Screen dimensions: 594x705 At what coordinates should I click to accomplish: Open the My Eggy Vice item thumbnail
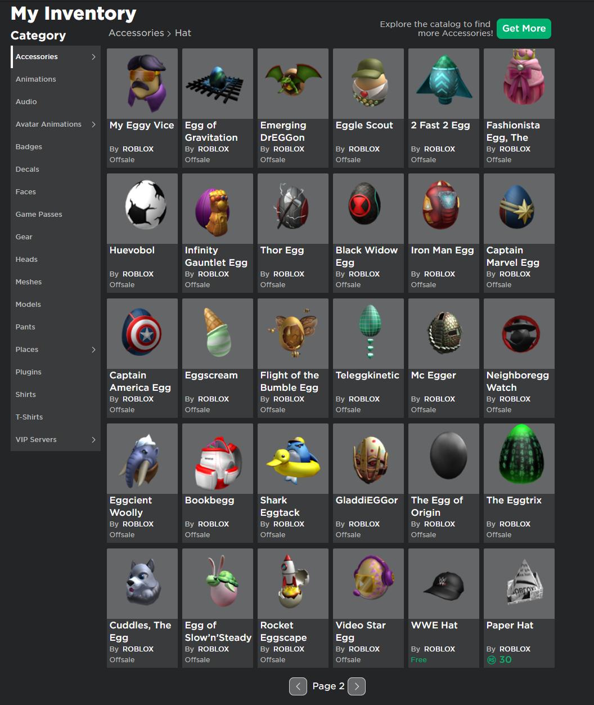(x=142, y=83)
